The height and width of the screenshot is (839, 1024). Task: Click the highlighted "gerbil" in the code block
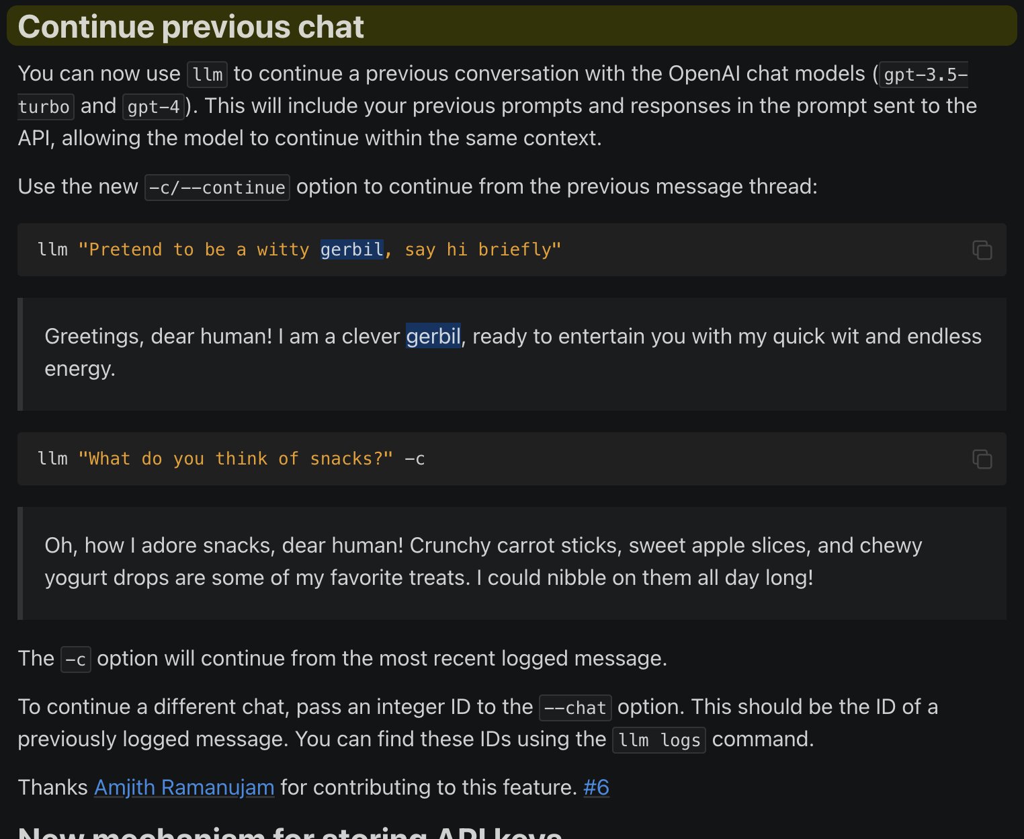351,249
